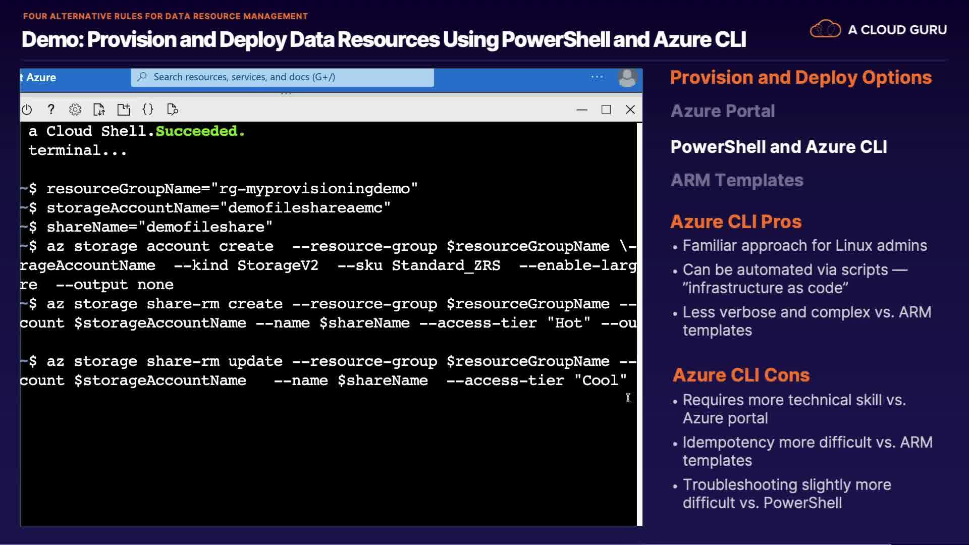Screen dimensions: 969x545
Task: Click the search magnifier icon
Action: click(x=142, y=77)
